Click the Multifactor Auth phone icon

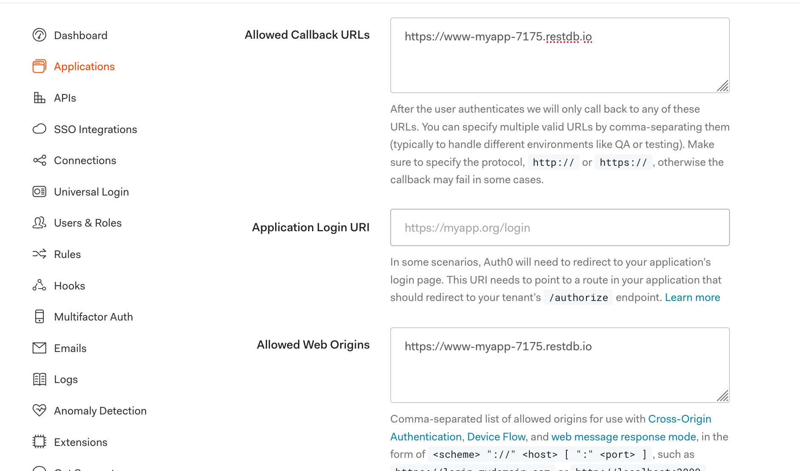39,317
